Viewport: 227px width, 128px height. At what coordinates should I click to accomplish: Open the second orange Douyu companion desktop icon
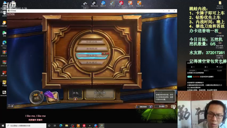pos(139,4)
